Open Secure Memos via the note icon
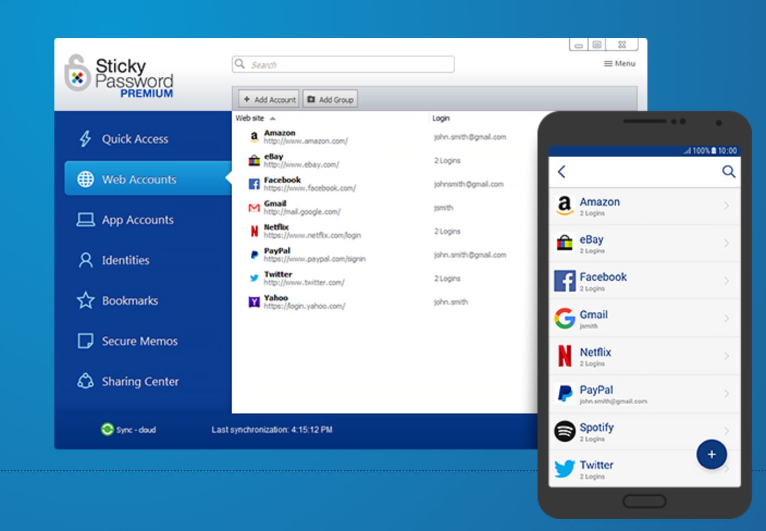Image resolution: width=766 pixels, height=531 pixels. coord(85,341)
